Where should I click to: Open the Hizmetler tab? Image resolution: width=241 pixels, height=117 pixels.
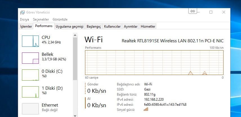148,27
